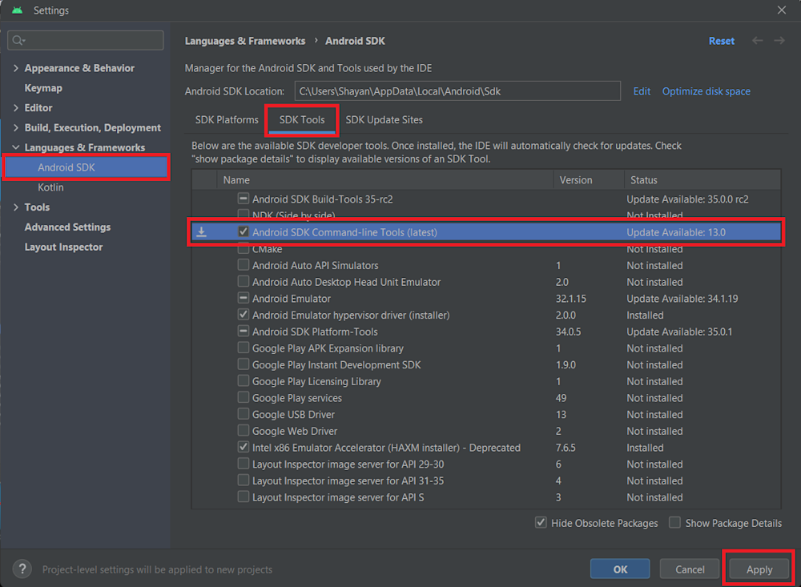
Task: Expand Build, Execution, Deployment section
Action: click(x=16, y=128)
